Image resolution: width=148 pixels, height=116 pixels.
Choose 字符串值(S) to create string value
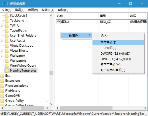tap(118, 43)
